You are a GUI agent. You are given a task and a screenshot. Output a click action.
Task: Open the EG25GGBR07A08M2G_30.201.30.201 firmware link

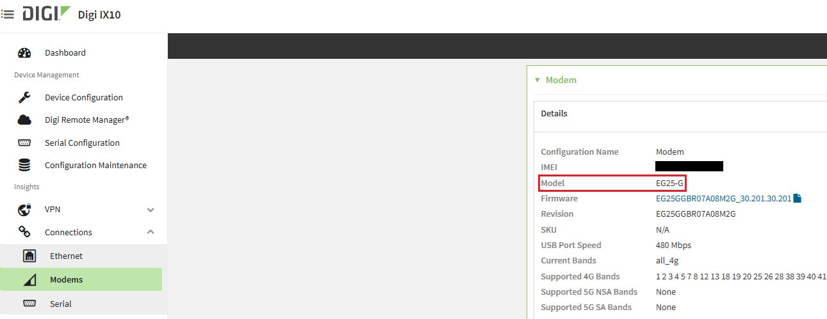click(723, 199)
